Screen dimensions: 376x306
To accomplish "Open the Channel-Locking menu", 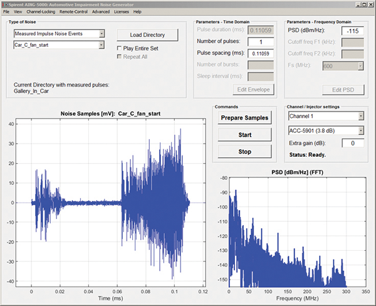I will coord(41,12).
